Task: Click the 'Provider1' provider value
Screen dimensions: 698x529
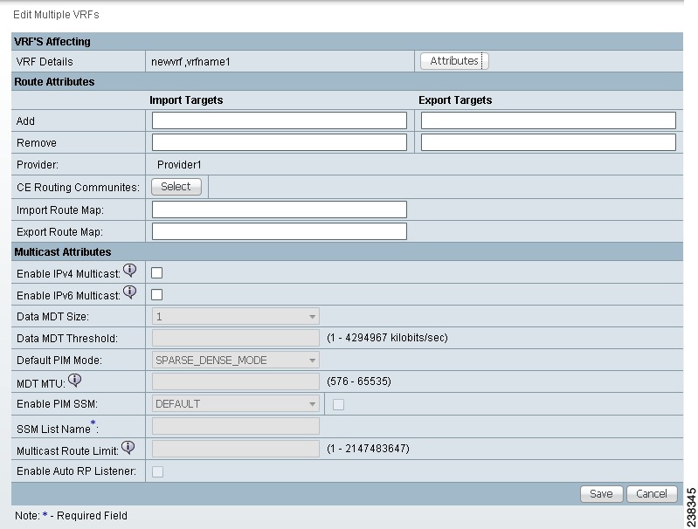Action: [x=179, y=165]
